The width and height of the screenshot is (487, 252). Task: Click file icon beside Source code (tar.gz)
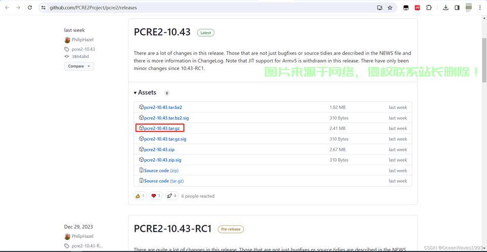click(141, 181)
